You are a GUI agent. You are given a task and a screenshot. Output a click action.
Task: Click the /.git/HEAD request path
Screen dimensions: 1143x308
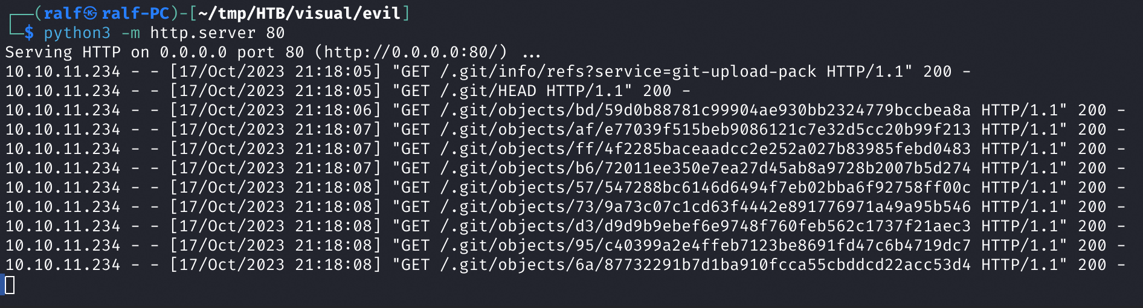[x=488, y=91]
